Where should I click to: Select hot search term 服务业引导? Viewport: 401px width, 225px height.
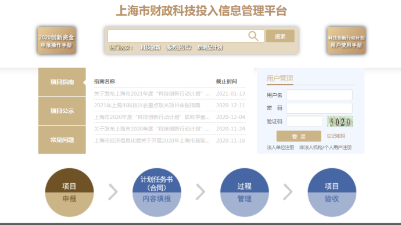point(179,48)
